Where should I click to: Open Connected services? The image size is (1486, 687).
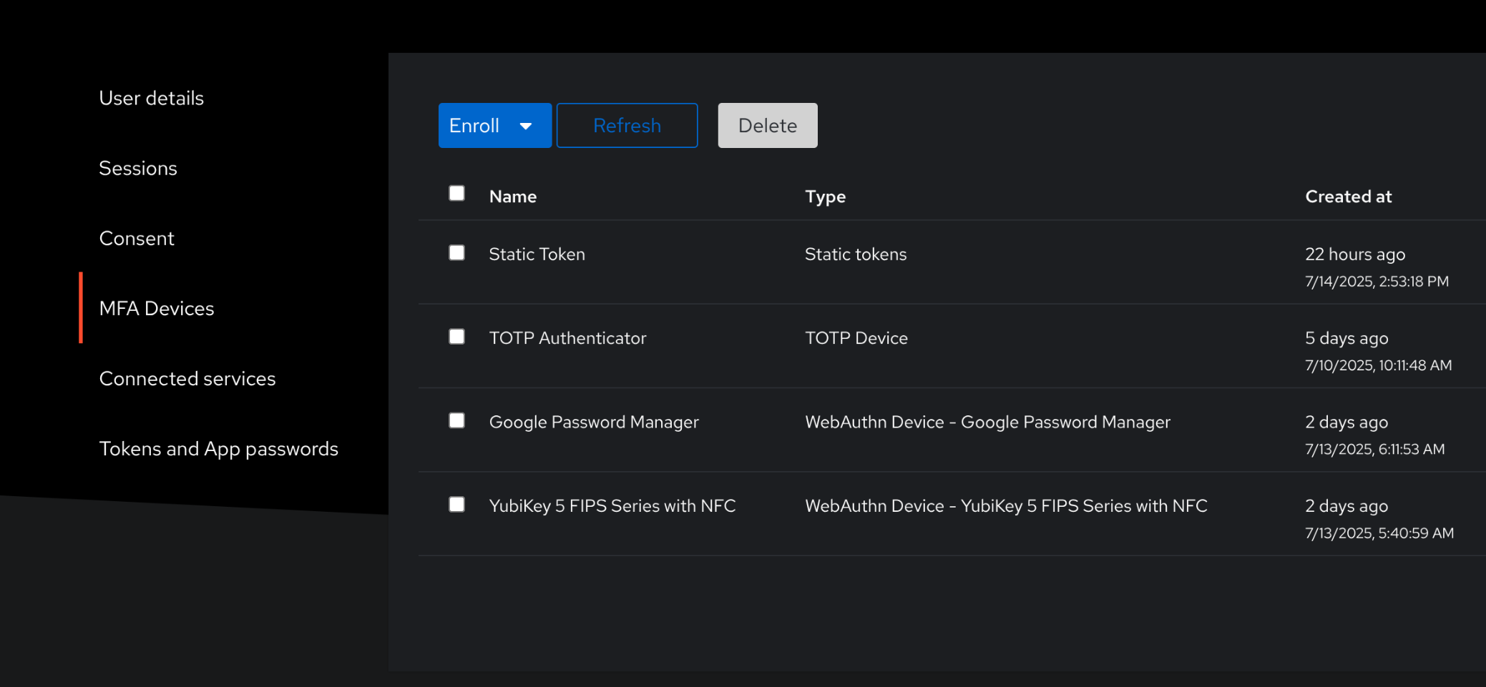(187, 378)
